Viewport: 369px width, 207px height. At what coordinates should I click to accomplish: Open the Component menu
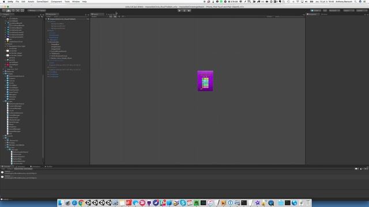point(57,2)
